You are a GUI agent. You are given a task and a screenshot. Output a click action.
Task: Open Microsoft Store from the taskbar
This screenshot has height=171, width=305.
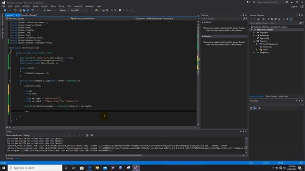(x=81, y=168)
